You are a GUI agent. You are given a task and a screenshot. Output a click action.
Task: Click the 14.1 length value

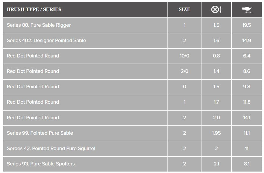click(247, 118)
